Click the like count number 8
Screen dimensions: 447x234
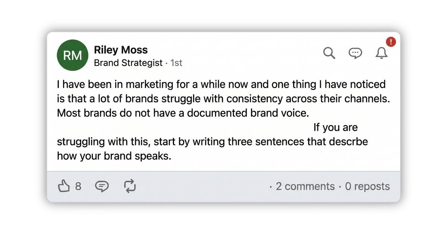[78, 186]
